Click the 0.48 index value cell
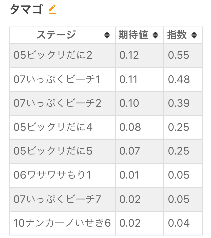This screenshot has width=211, height=238. [179, 79]
